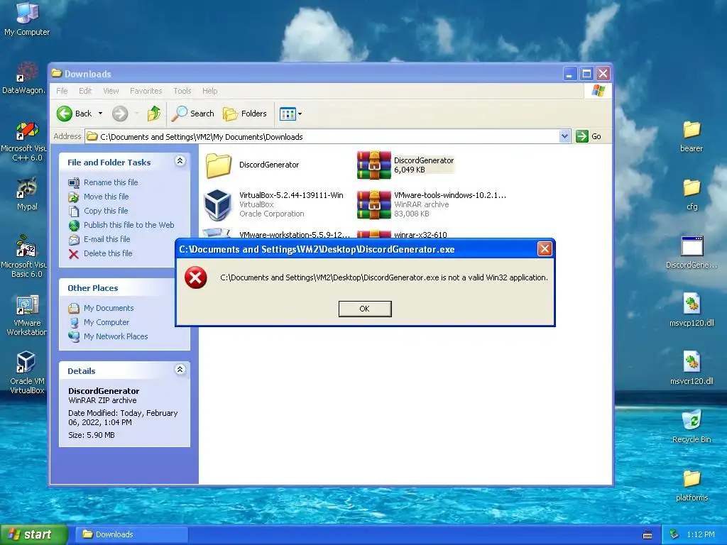The image size is (727, 545).
Task: Click OK in the error dialog
Action: [x=365, y=309]
